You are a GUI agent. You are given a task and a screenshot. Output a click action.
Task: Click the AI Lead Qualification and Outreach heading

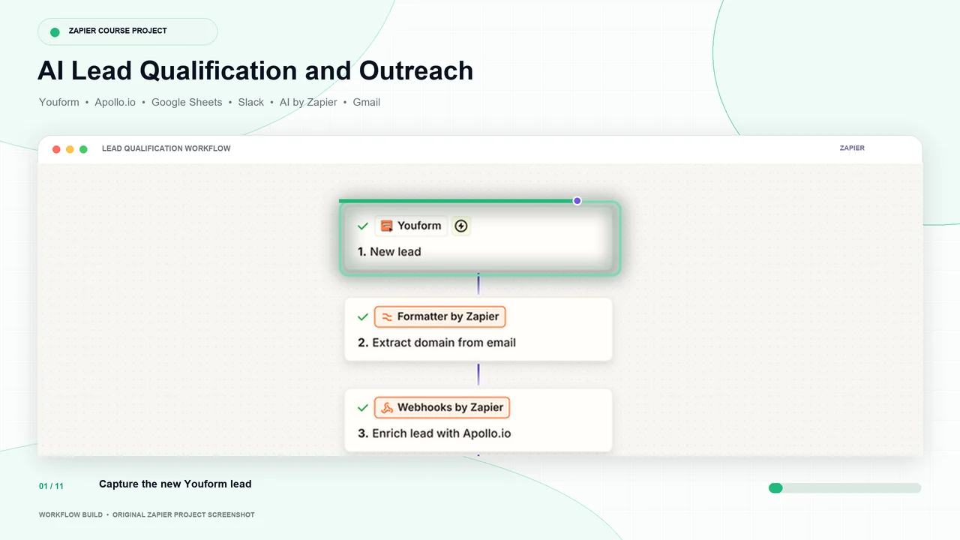click(x=256, y=70)
